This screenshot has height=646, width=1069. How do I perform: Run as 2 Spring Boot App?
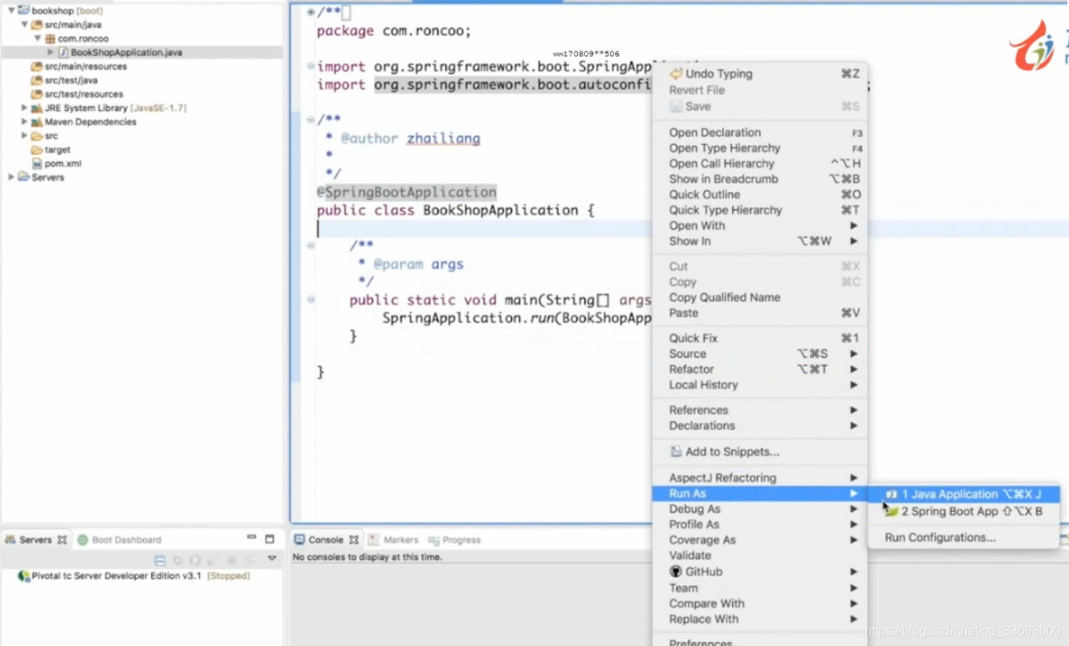pyautogui.click(x=964, y=511)
